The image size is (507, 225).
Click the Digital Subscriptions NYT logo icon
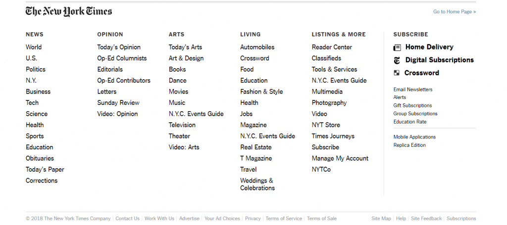[397, 60]
